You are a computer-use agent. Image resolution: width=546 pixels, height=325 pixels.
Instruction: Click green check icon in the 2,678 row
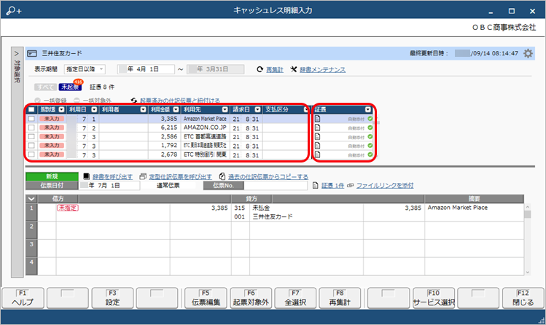click(370, 154)
